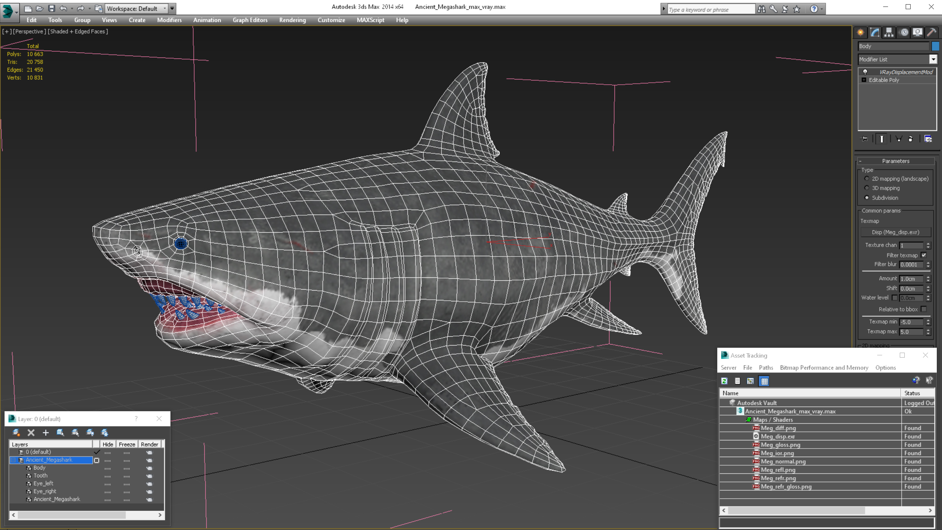The width and height of the screenshot is (942, 530).
Task: Open the Hierarchy command panel tab
Action: click(889, 33)
